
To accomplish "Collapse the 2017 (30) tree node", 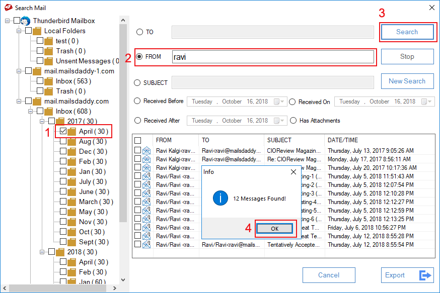I will (42, 121).
